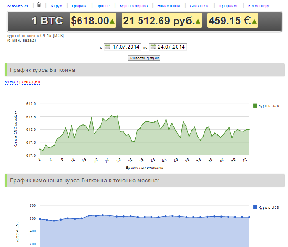
Task: Open the BITKURS.ru home link
Action: pyautogui.click(x=18, y=6)
